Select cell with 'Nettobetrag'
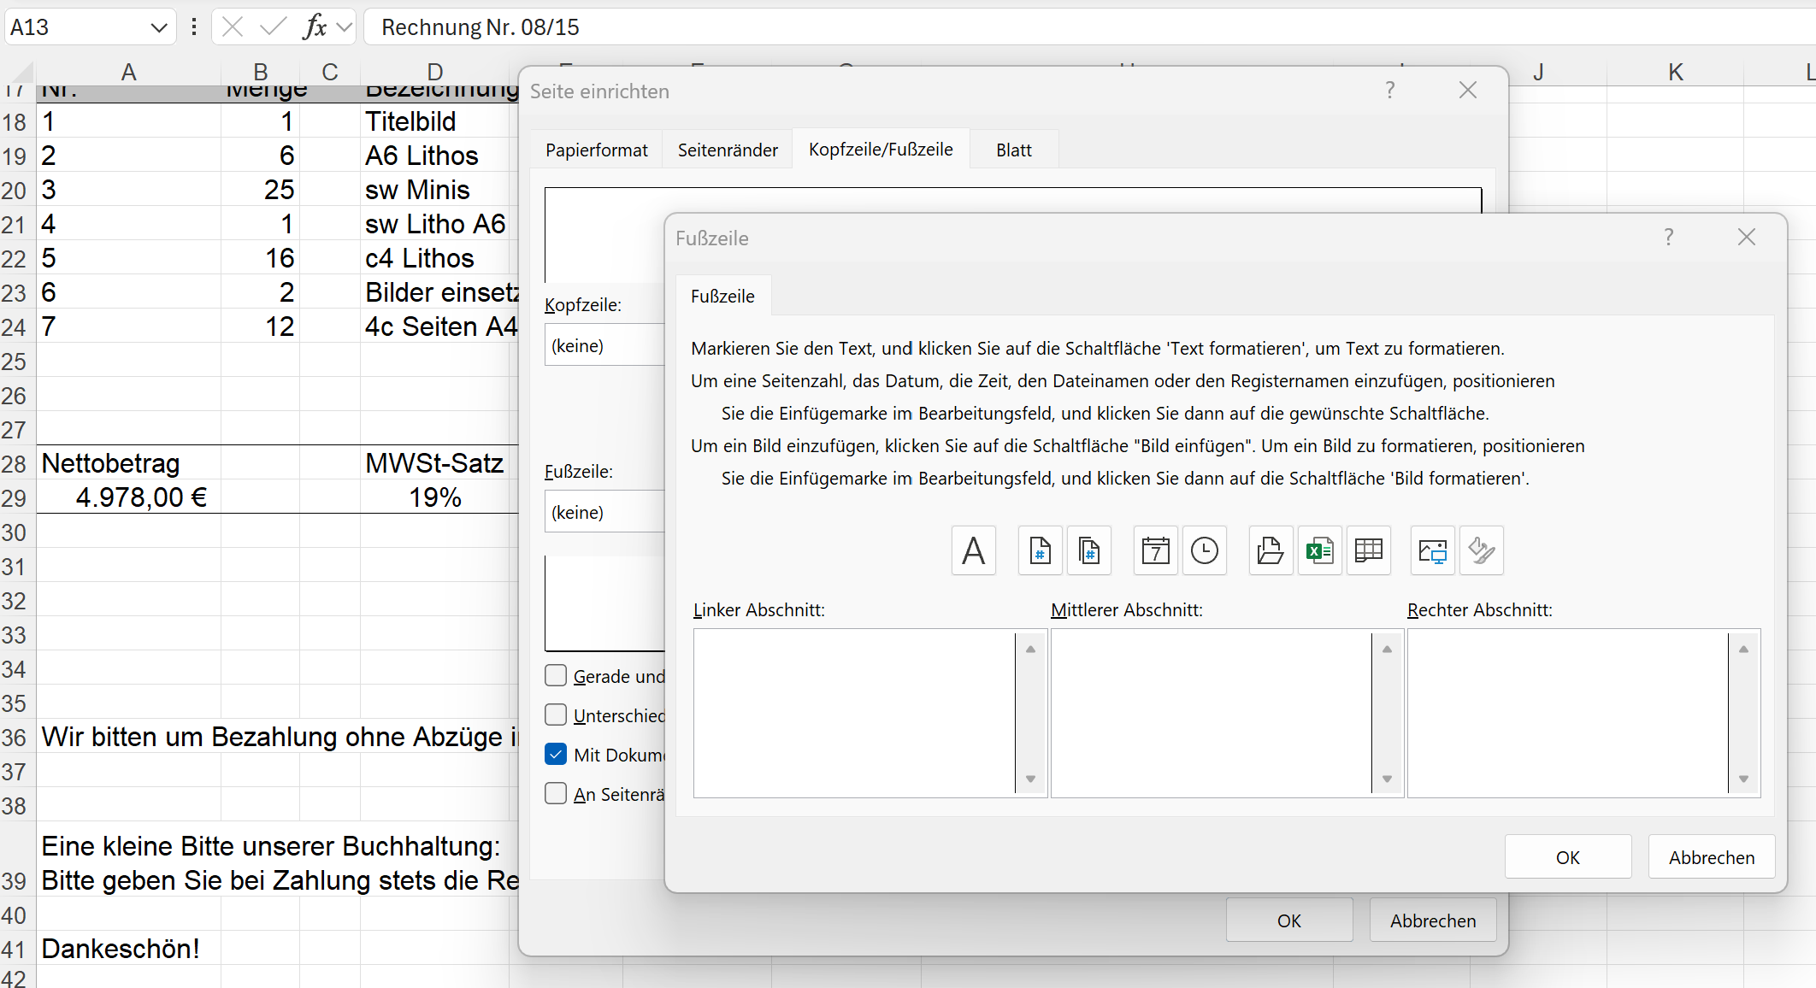The image size is (1816, 988). coord(128,463)
